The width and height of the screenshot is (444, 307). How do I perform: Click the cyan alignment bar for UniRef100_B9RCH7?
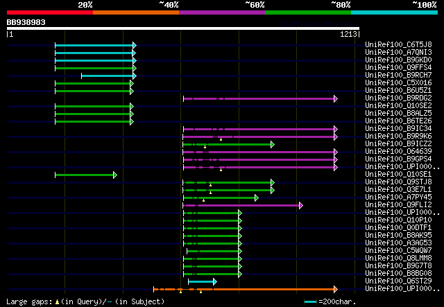pyautogui.click(x=109, y=76)
